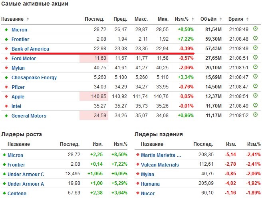262x198 pixels.
Task: Sort the active stocks by Объём column
Action: coord(221,19)
